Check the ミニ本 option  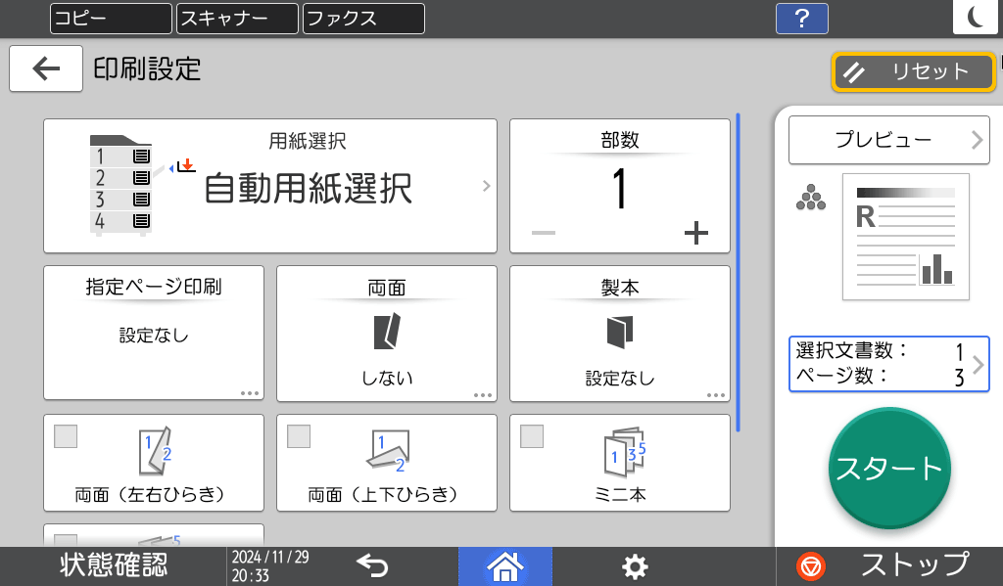(531, 437)
